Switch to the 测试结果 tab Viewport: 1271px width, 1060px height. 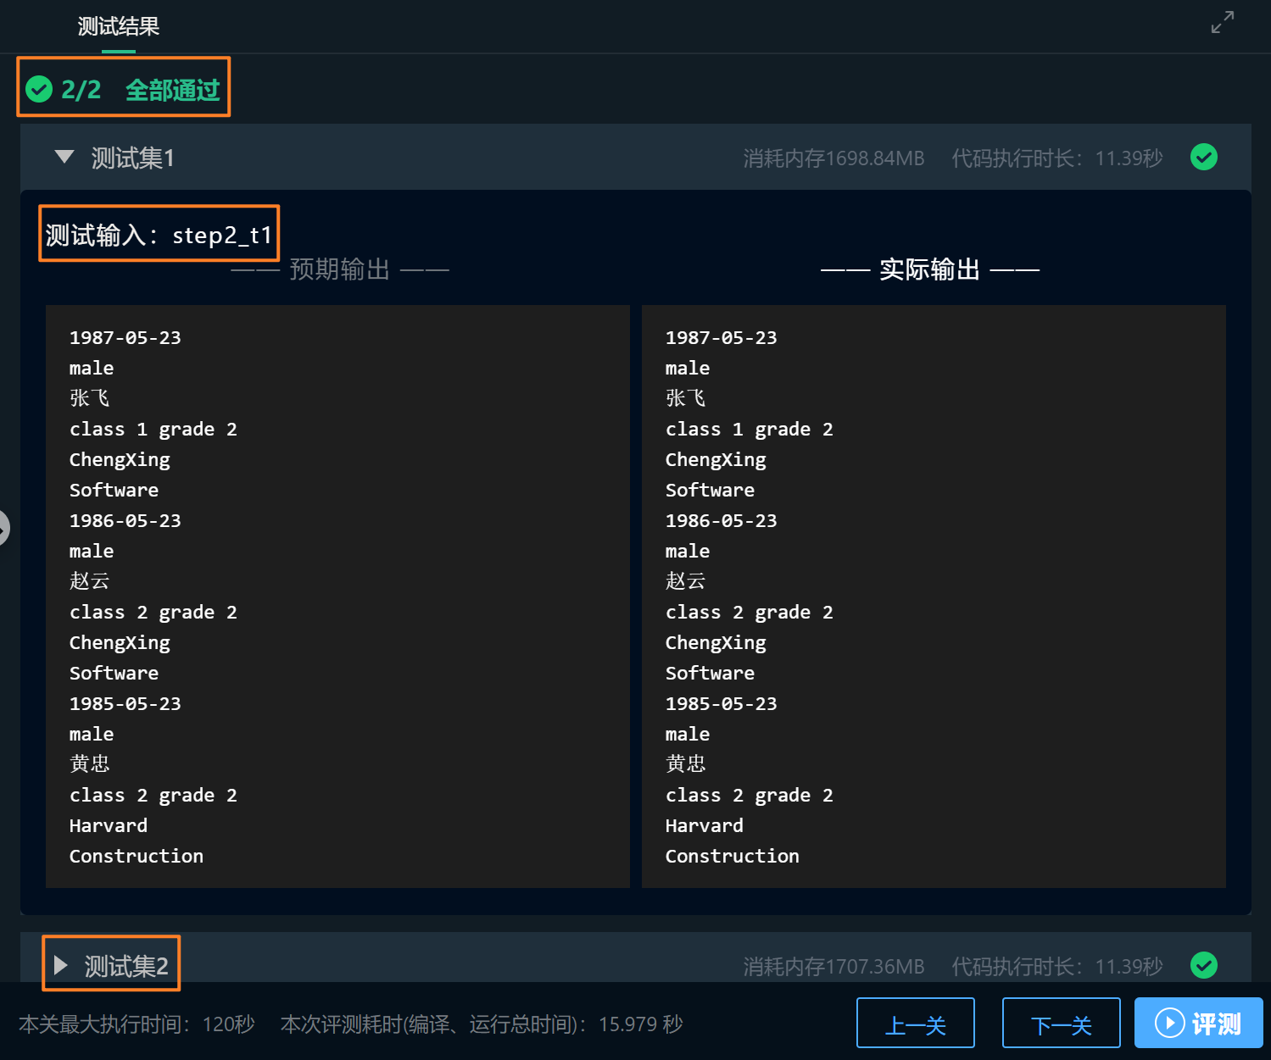118,26
